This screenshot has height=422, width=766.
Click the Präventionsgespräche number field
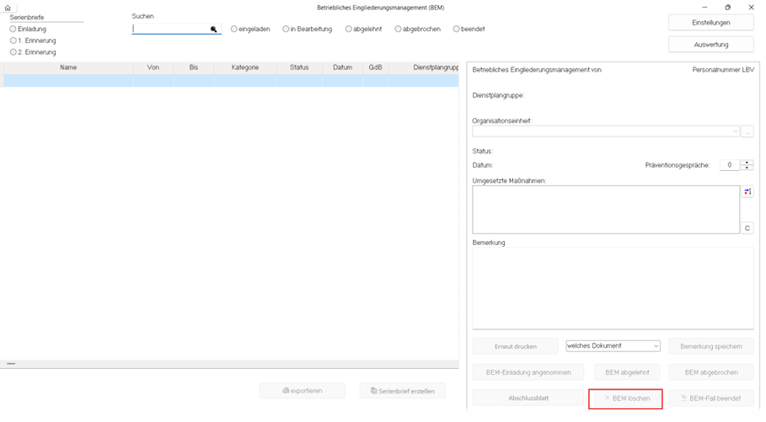(730, 165)
